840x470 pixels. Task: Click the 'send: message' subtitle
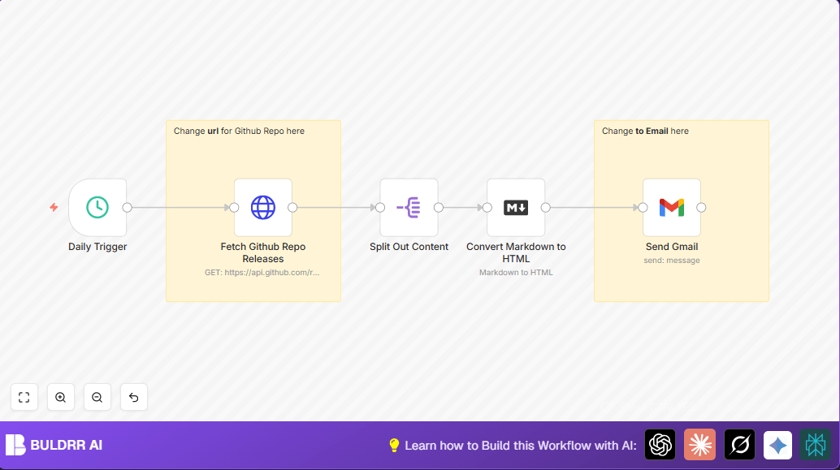(x=672, y=261)
